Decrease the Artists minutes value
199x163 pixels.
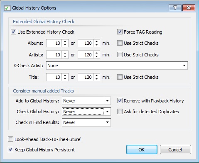[x=96, y=56]
